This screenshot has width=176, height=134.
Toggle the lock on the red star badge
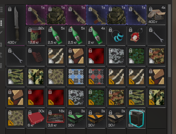[130, 30]
